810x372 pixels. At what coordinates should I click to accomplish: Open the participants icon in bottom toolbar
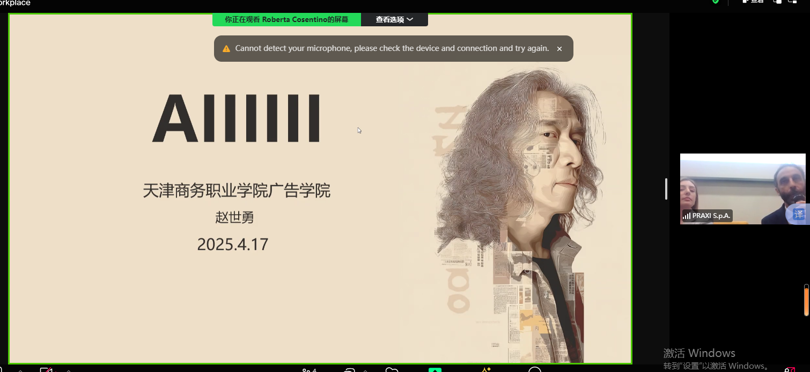[x=310, y=370]
